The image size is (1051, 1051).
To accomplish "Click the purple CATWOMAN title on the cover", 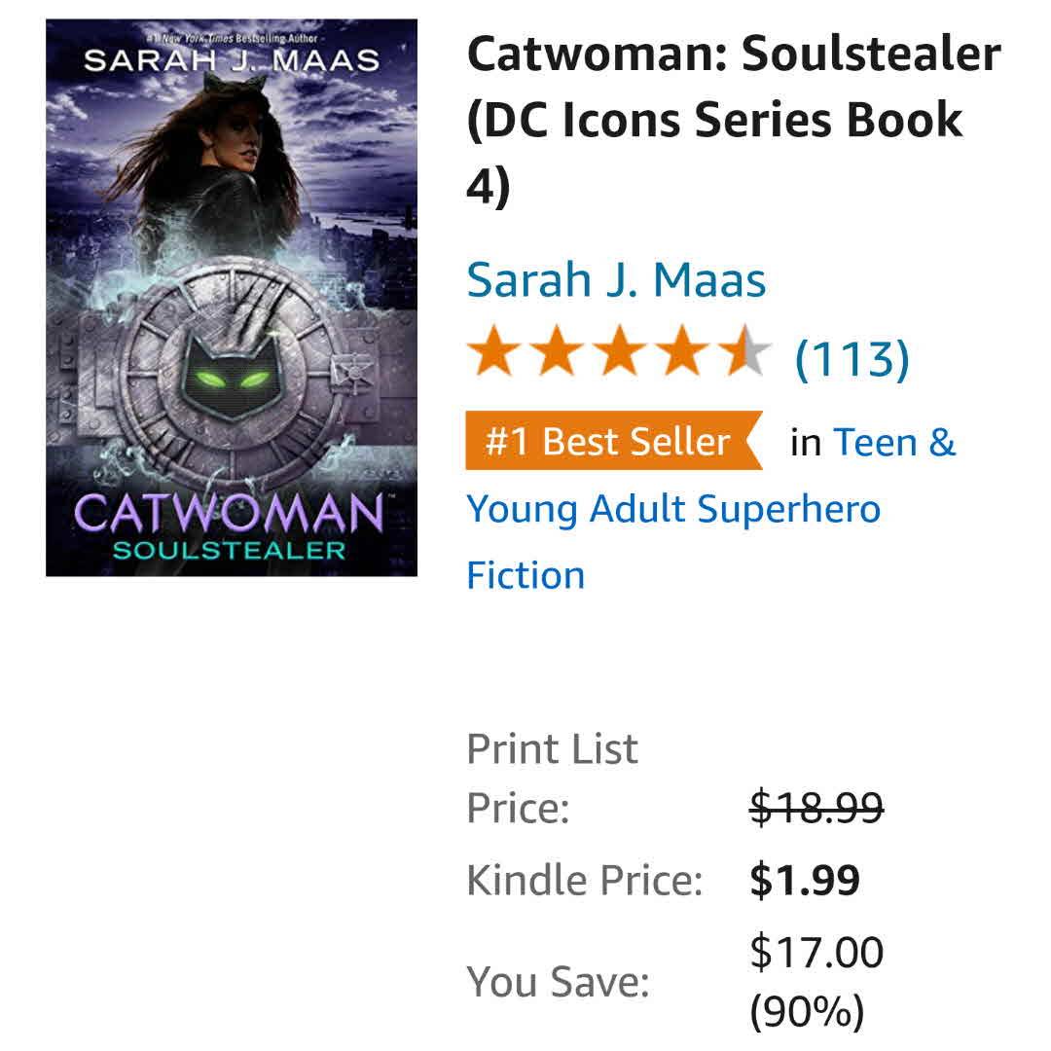I will (x=230, y=513).
